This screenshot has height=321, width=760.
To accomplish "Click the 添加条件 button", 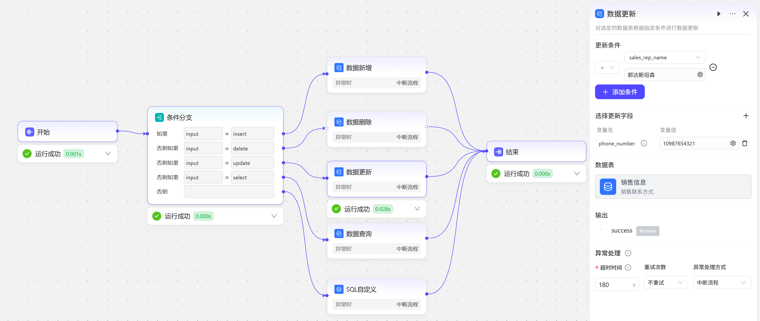I will [x=620, y=92].
